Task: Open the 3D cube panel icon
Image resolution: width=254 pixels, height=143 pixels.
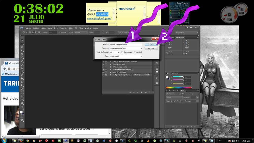Action: point(157,83)
